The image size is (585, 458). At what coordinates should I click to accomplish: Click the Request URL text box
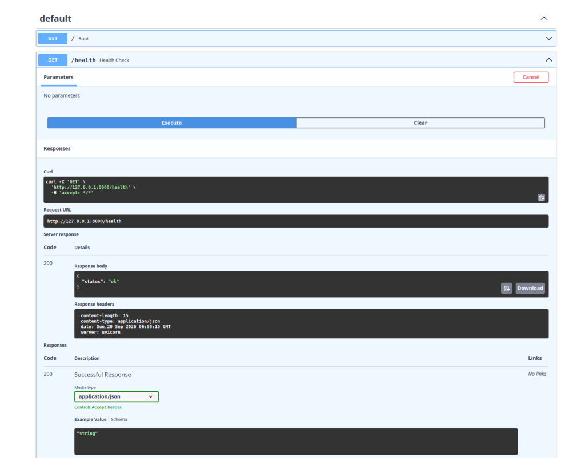(296, 221)
